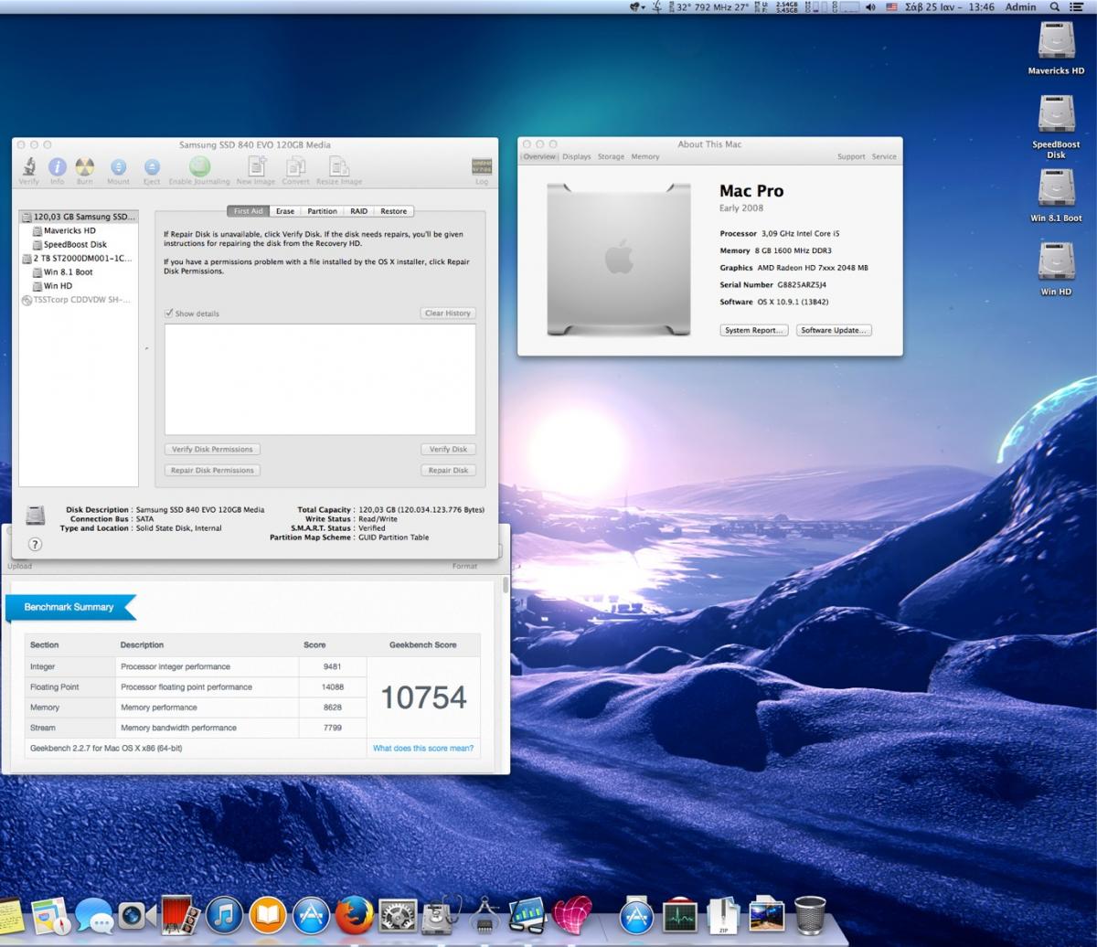Select the Overview tab in About This Mac

[x=539, y=156]
